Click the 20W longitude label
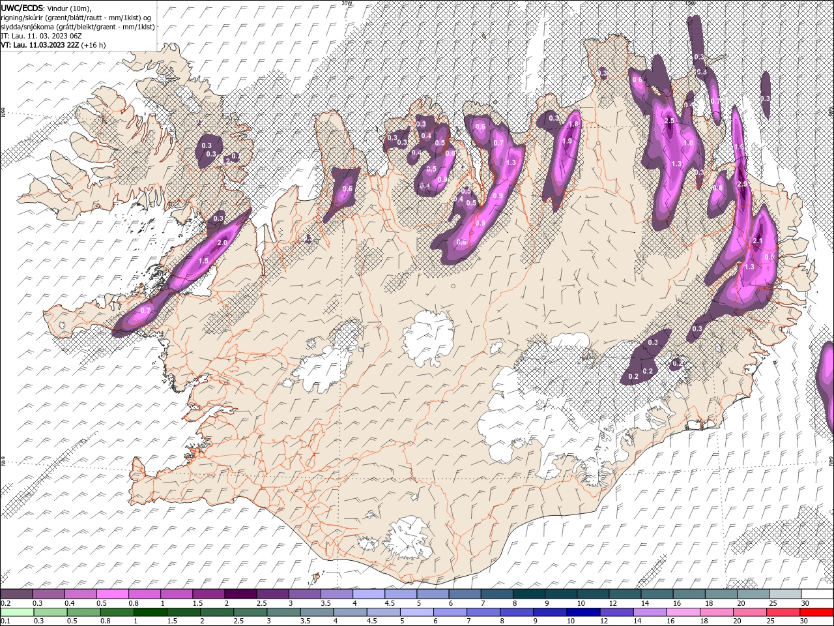This screenshot has height=626, width=834. pos(347,3)
